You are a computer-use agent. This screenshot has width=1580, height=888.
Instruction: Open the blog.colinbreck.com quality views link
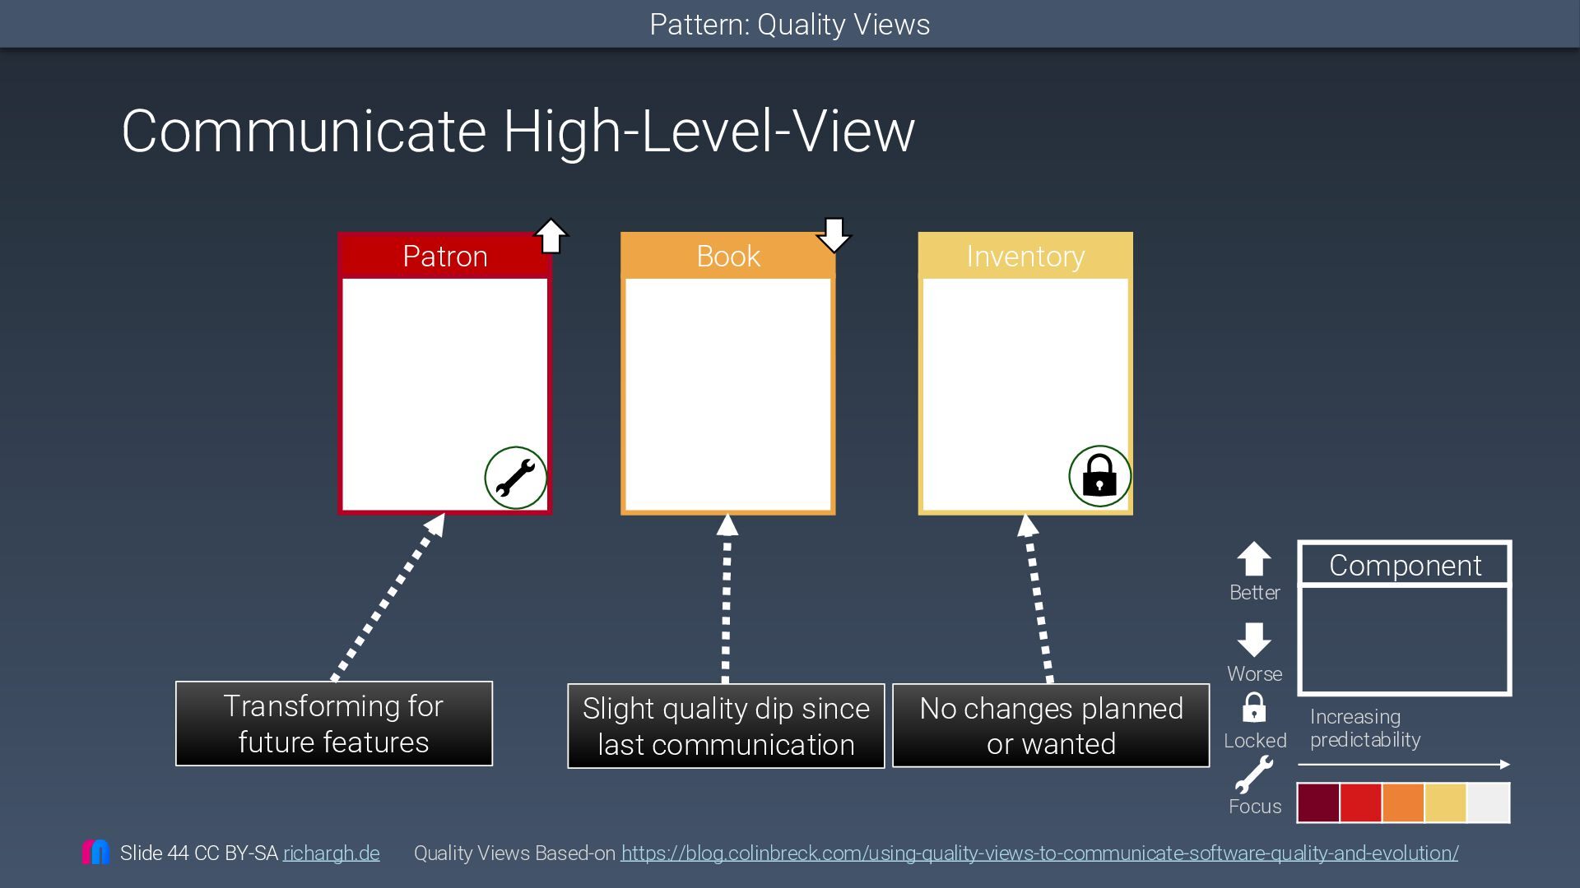[x=1039, y=853]
